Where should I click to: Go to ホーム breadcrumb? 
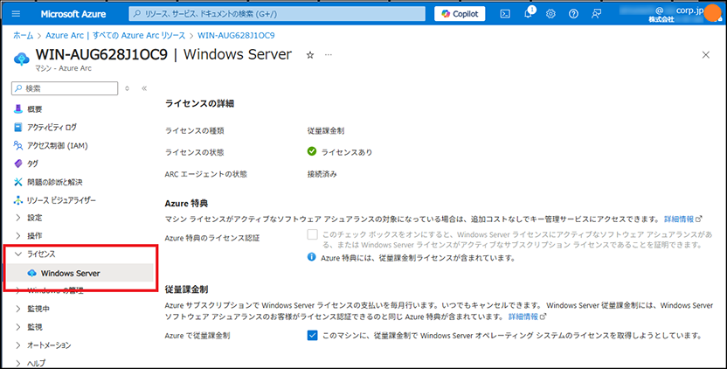(24, 35)
